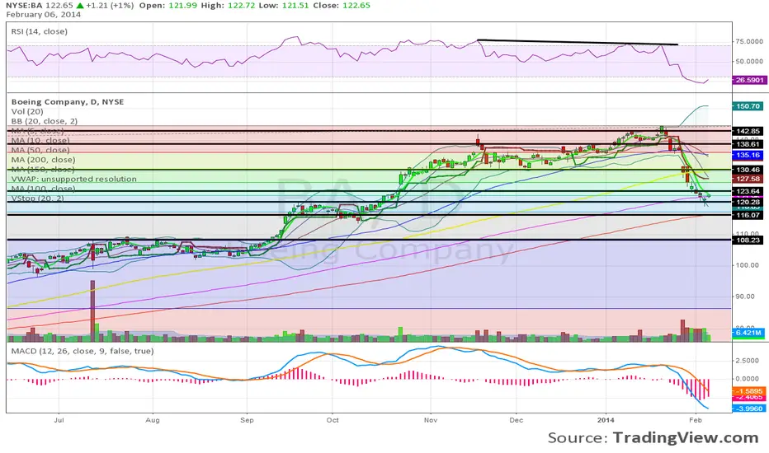Click the 123.64 price level tag
769x453 pixels.
(748, 191)
